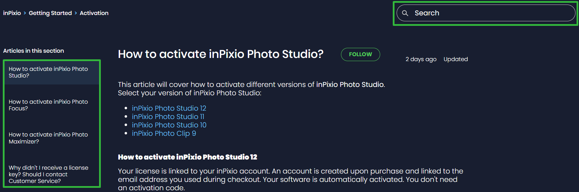
Task: Click the 'Articles in this section' heading
Action: 34,51
